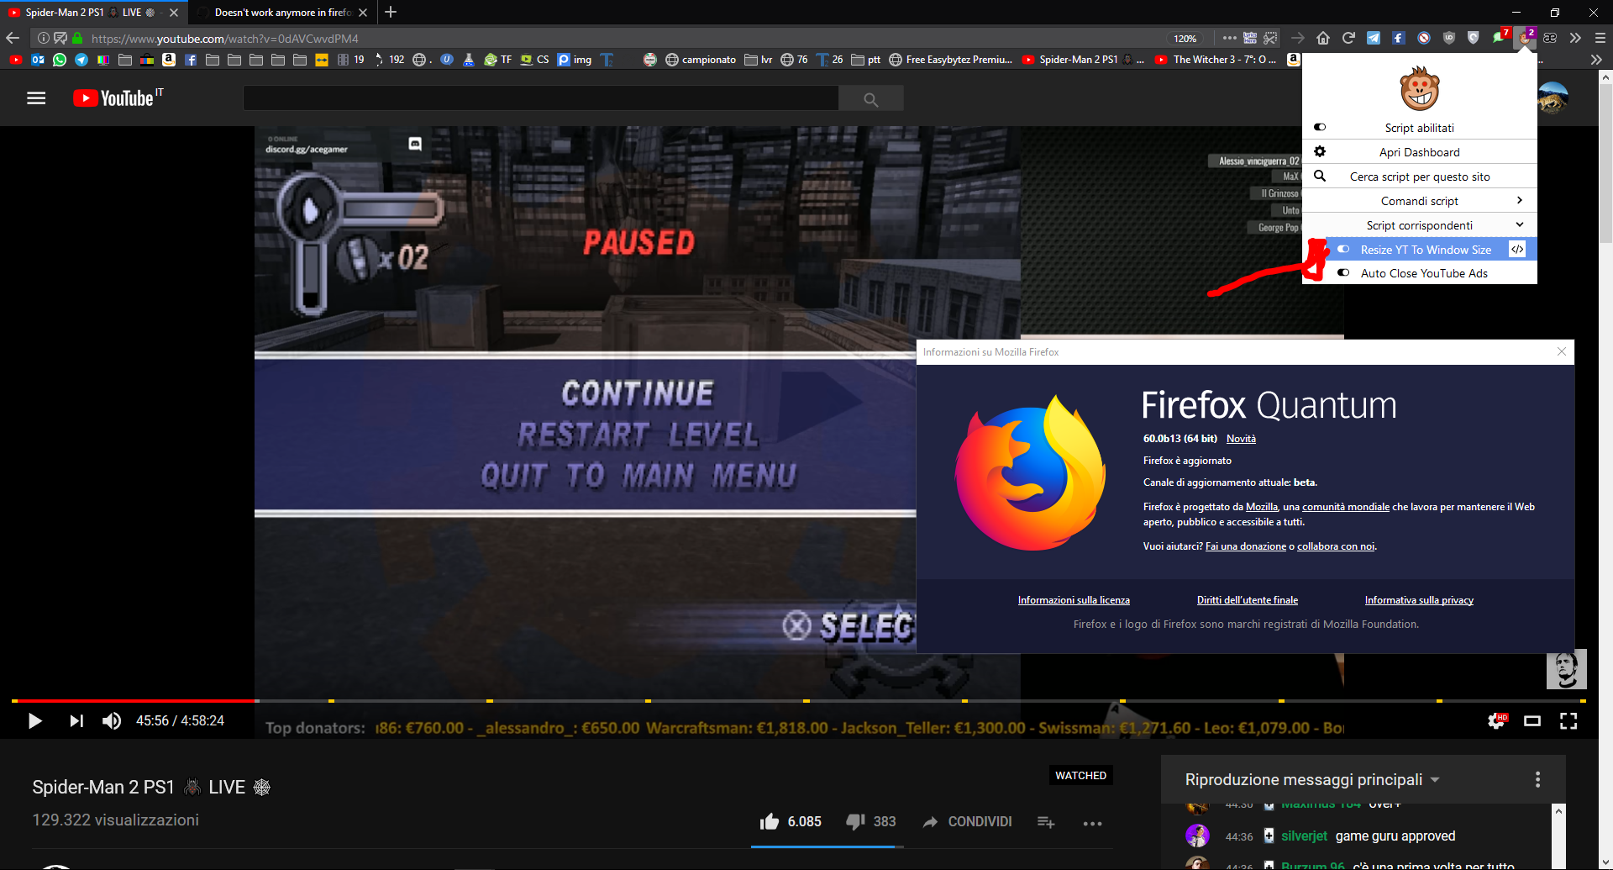1613x870 pixels.
Task: Open YouTube player settings gear
Action: [1497, 721]
